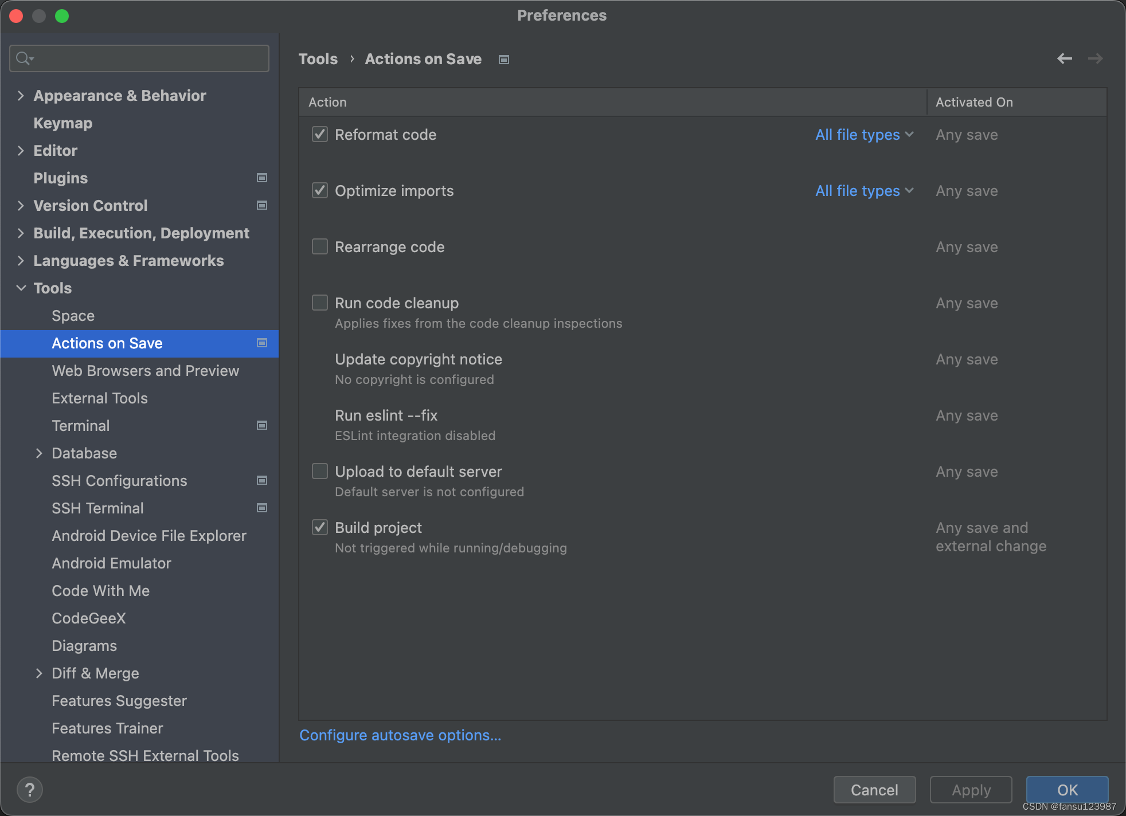Click project-level settings icon beside Actions on Save title
This screenshot has width=1126, height=816.
tap(504, 60)
